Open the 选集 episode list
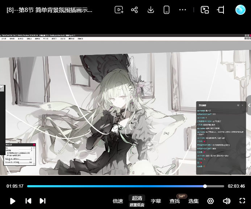 click(193, 201)
